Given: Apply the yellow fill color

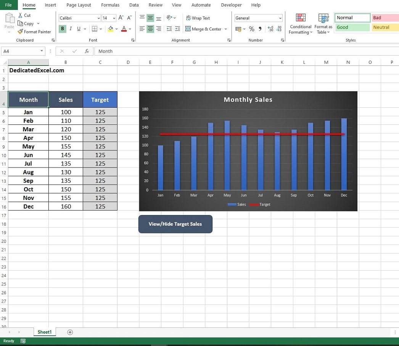Looking at the screenshot, I should pyautogui.click(x=111, y=29).
